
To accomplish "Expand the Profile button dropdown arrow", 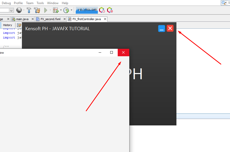I will pyautogui.click(x=71, y=10).
